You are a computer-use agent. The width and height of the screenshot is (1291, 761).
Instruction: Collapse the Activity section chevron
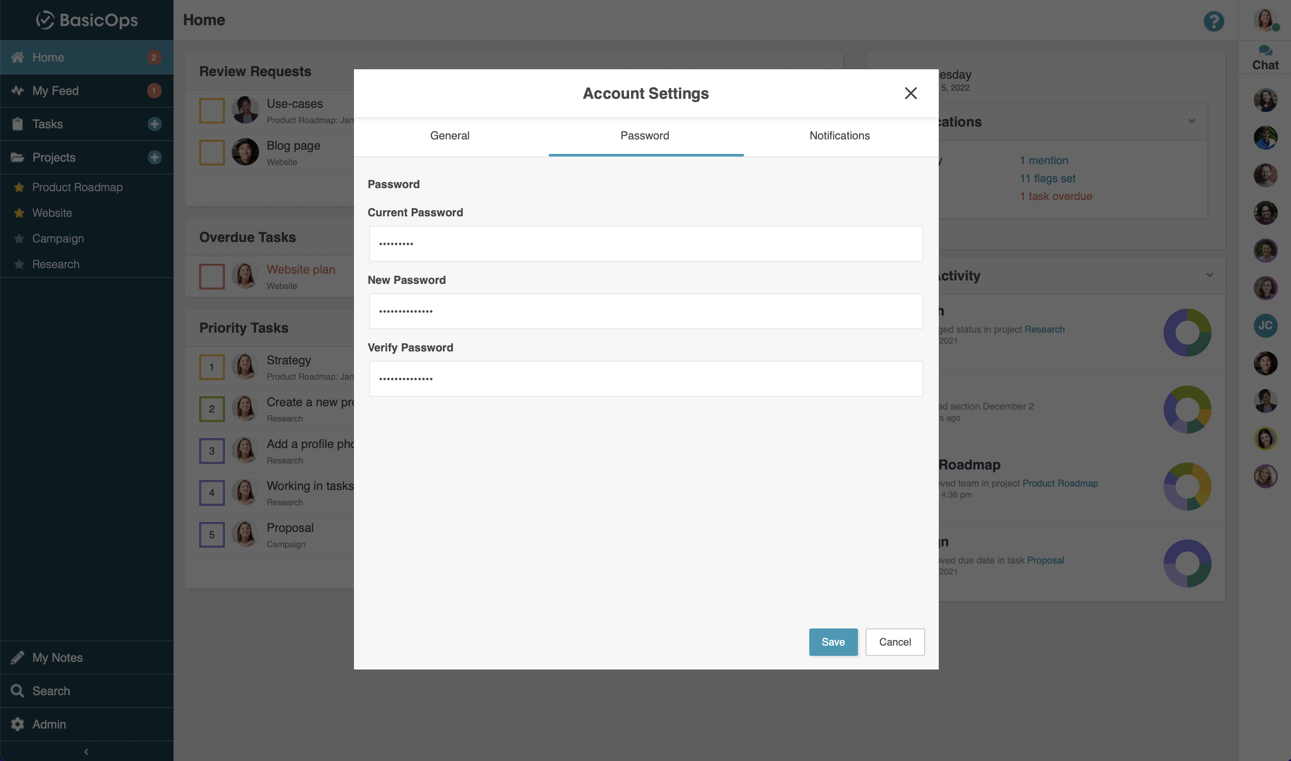(1209, 275)
